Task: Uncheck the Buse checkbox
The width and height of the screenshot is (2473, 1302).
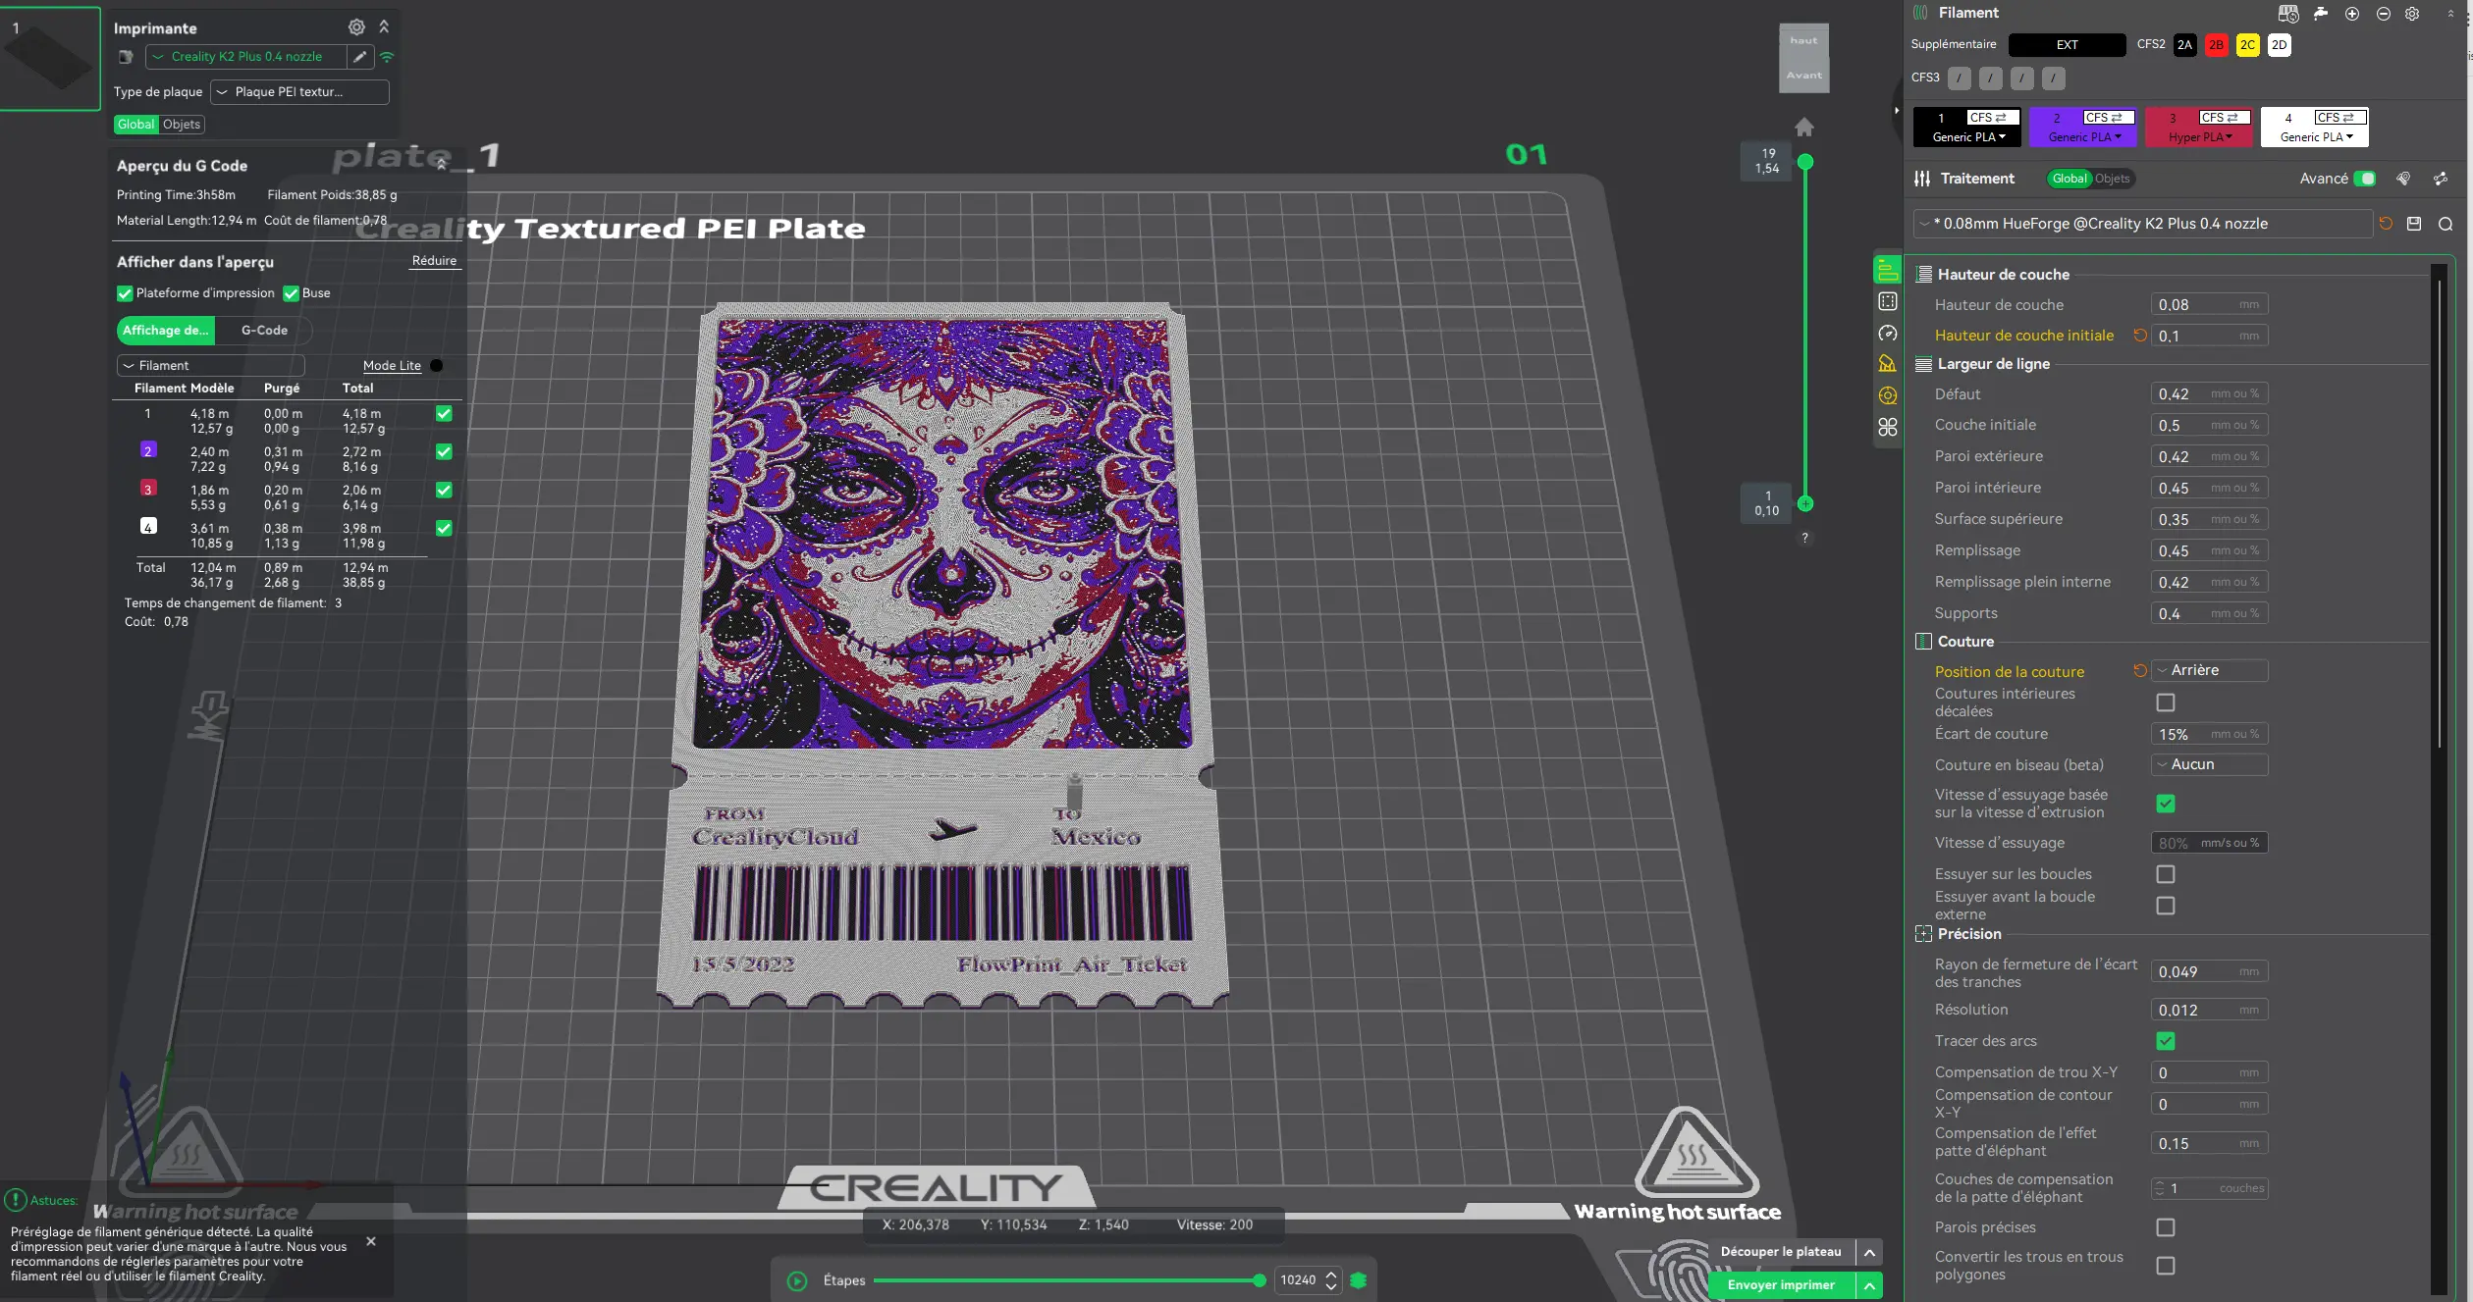Action: coord(291,293)
